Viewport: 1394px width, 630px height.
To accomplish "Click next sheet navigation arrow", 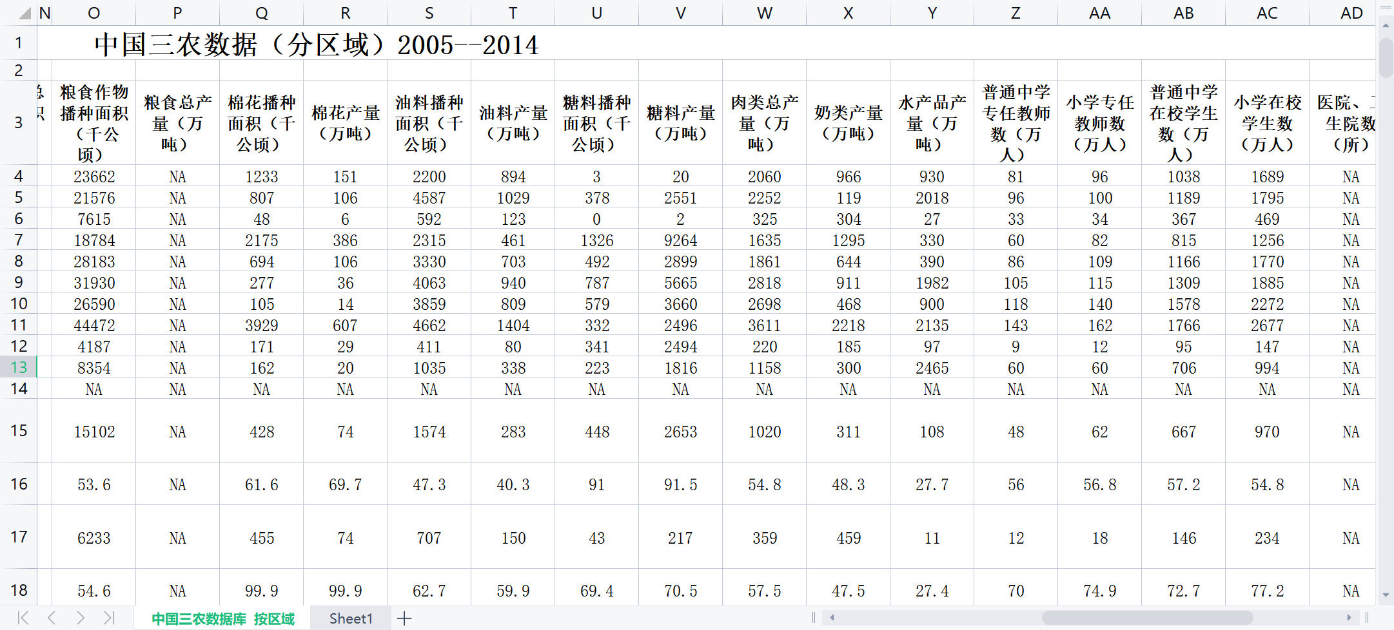I will pyautogui.click(x=81, y=618).
